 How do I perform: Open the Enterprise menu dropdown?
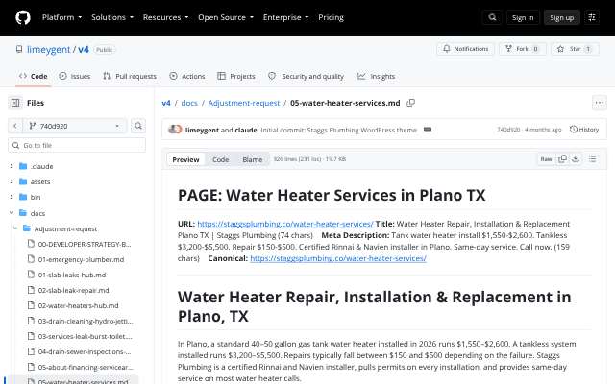pos(285,17)
